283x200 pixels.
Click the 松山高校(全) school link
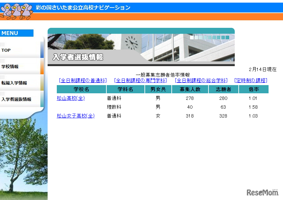70,98
